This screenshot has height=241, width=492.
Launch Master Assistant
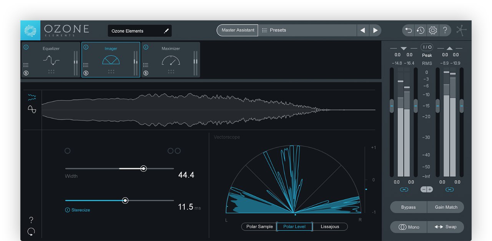[238, 30]
